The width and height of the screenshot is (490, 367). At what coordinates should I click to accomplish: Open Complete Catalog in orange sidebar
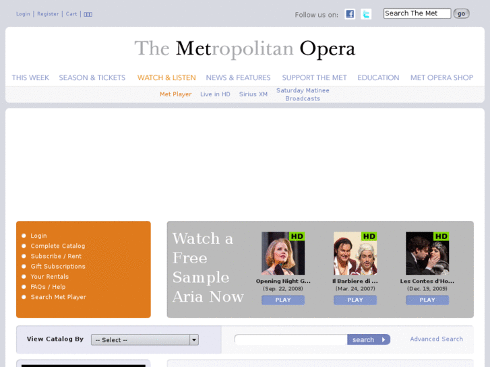pyautogui.click(x=58, y=246)
